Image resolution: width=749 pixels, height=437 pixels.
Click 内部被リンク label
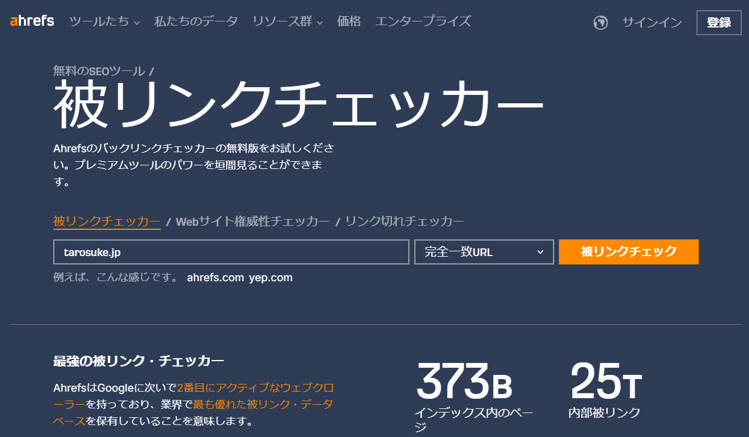[x=604, y=413]
